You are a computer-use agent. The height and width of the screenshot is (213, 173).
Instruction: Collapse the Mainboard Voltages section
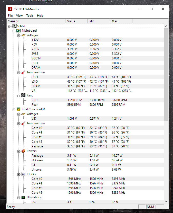click(18, 35)
